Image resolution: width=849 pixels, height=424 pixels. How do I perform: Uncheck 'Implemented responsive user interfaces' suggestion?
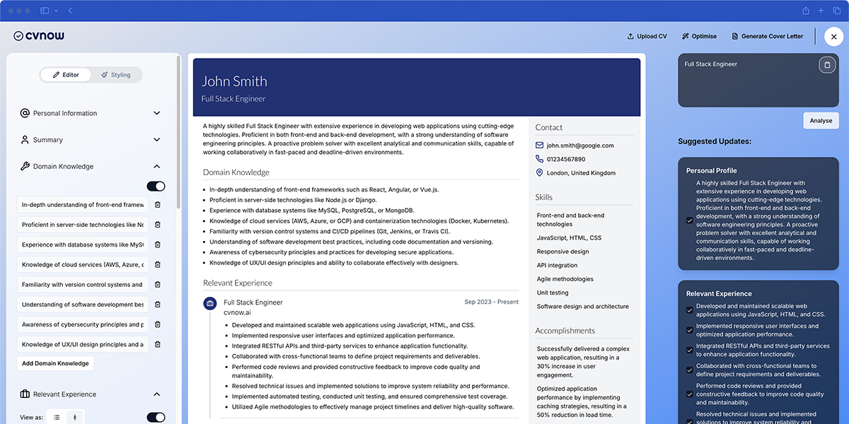point(690,330)
